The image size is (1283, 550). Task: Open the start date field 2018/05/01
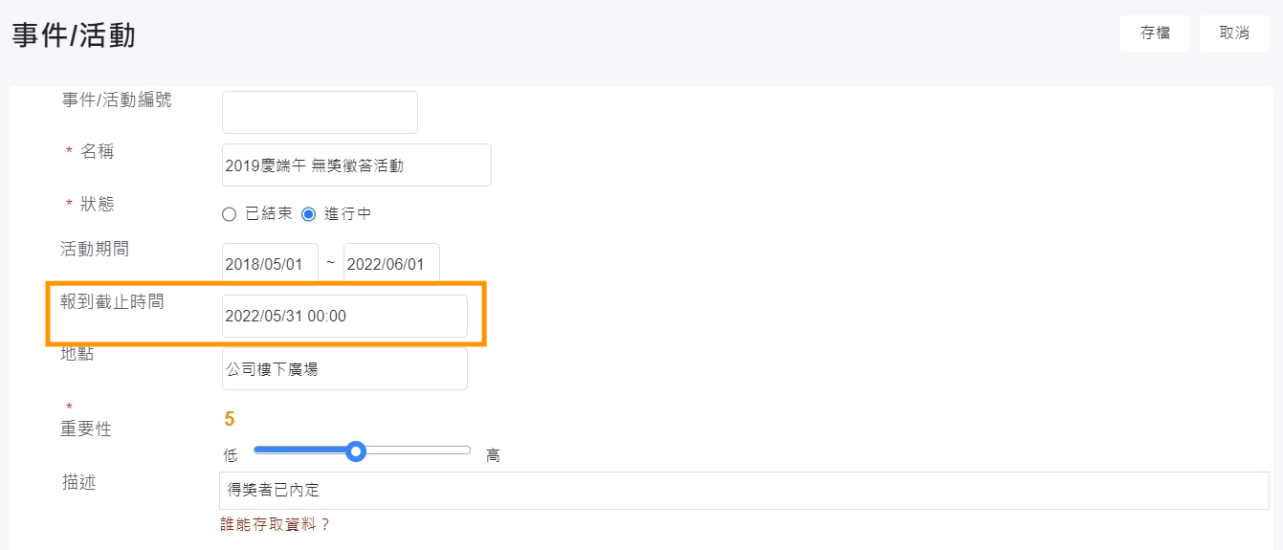tap(270, 265)
